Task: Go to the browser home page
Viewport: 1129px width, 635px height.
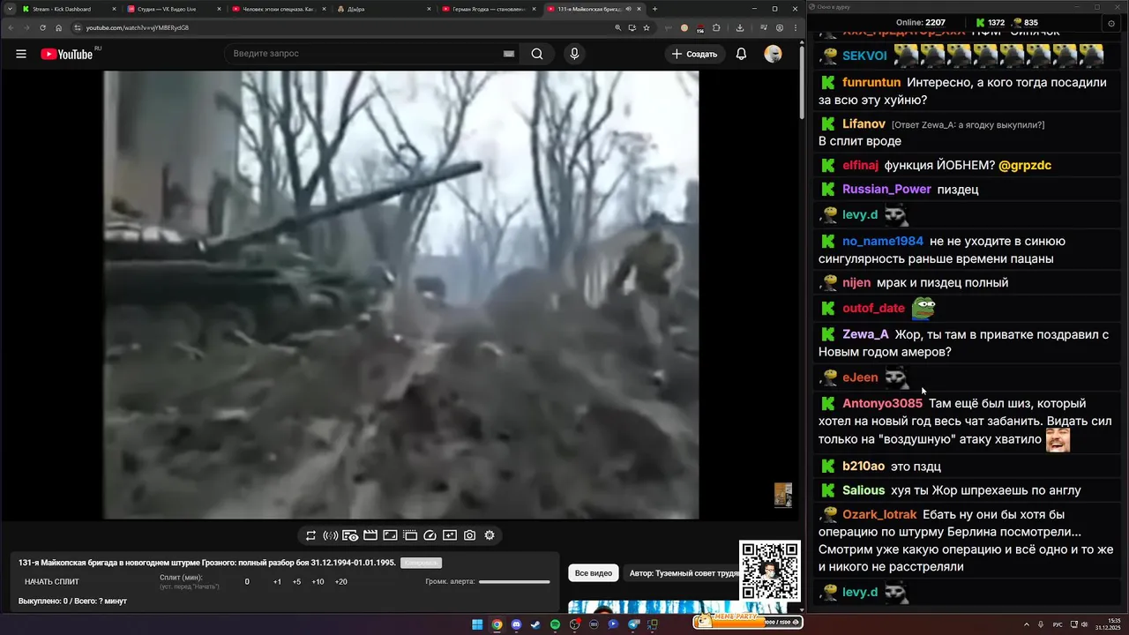Action: pos(58,27)
